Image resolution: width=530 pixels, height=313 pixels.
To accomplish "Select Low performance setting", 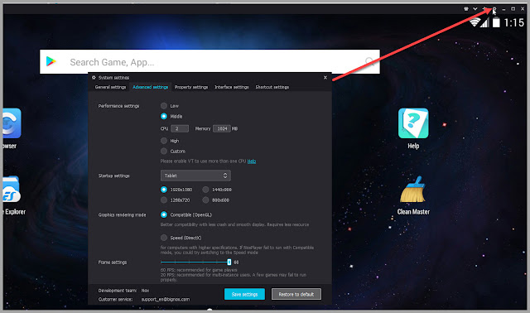I will [x=164, y=106].
